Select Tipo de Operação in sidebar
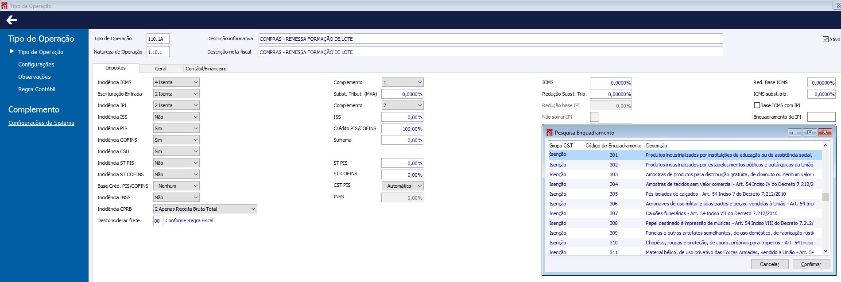841x282 pixels. click(x=41, y=52)
